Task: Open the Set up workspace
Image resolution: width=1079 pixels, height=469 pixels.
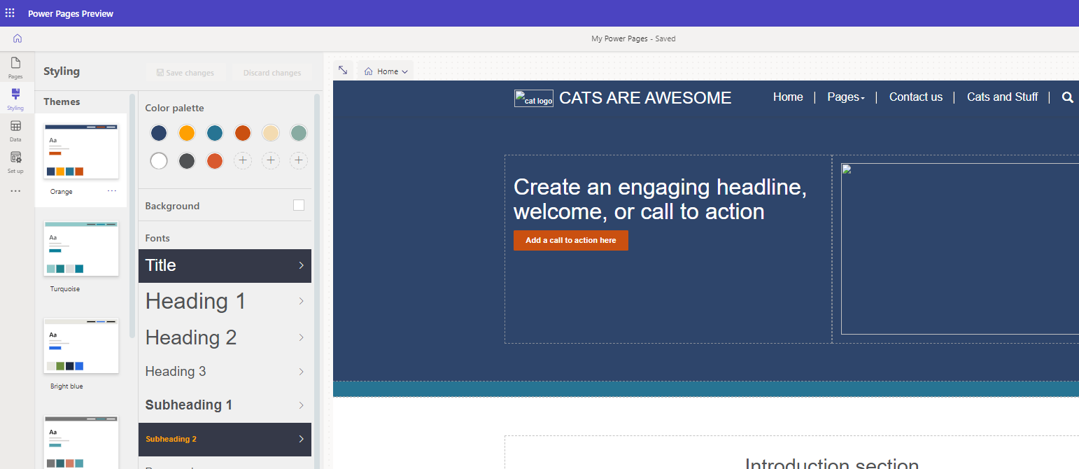Action: coord(15,162)
